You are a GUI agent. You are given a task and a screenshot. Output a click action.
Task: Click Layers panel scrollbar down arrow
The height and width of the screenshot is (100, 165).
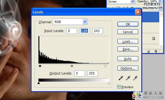(161, 47)
